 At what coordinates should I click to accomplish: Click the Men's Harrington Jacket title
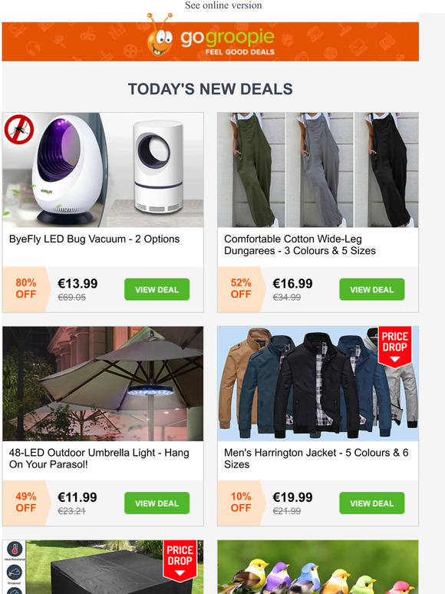(x=316, y=458)
